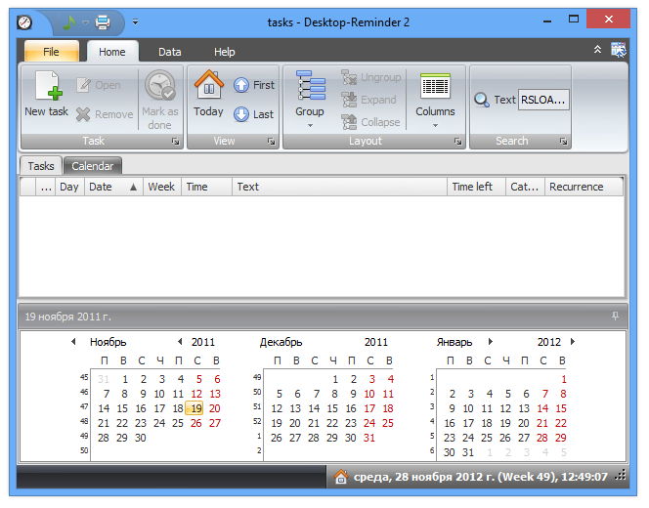Image resolution: width=649 pixels, height=508 pixels.
Task: Open the View group dialog launcher
Action: coord(272,142)
